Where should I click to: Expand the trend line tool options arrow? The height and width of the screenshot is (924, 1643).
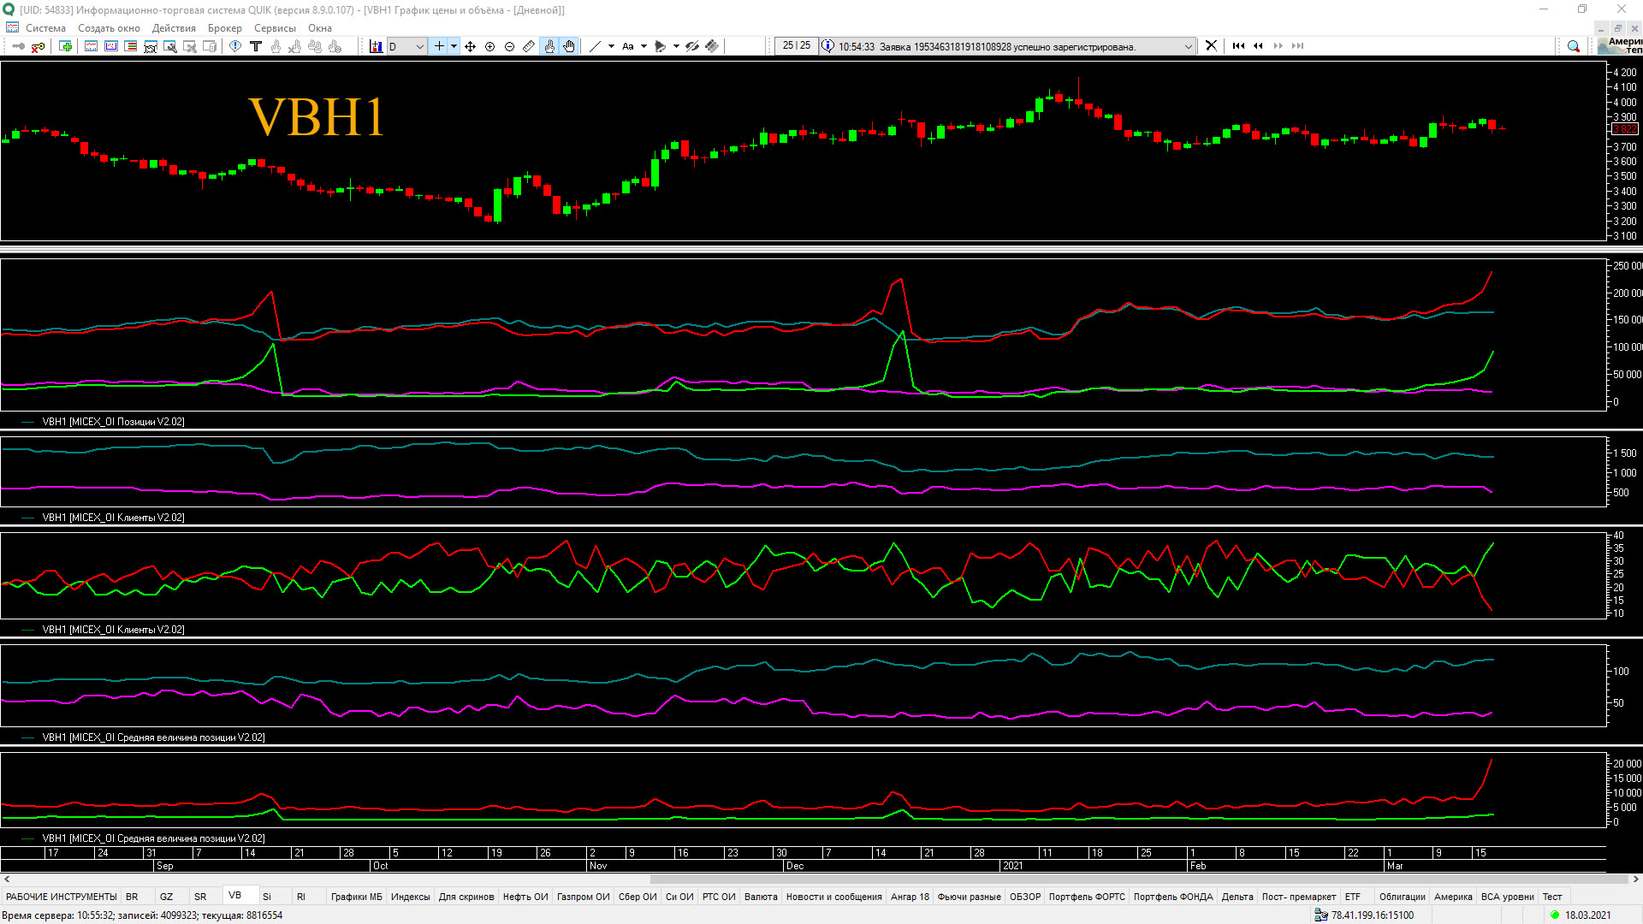click(611, 46)
